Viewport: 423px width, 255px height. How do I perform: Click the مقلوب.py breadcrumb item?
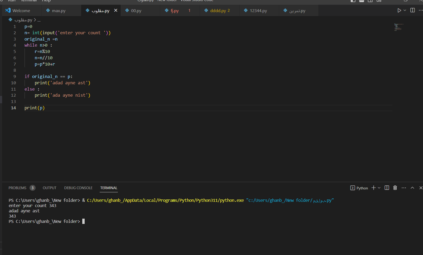coord(23,20)
